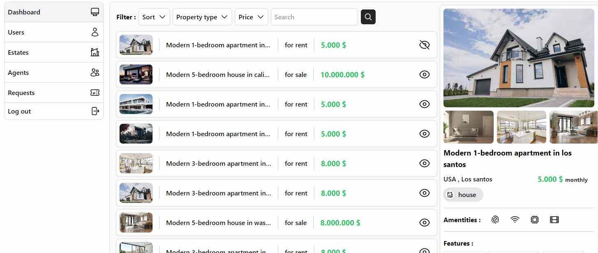598x253 pixels.
Task: Click the film strip amenity icon
Action: [x=554, y=220]
